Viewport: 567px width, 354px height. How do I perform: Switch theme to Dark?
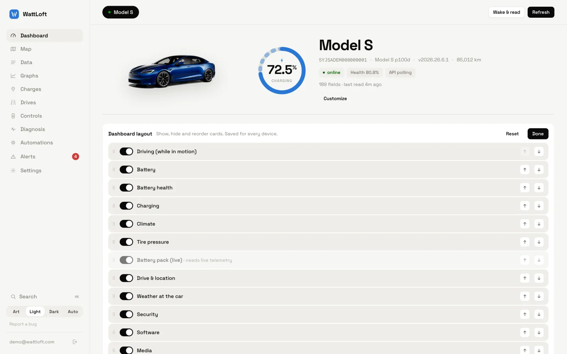coord(54,312)
